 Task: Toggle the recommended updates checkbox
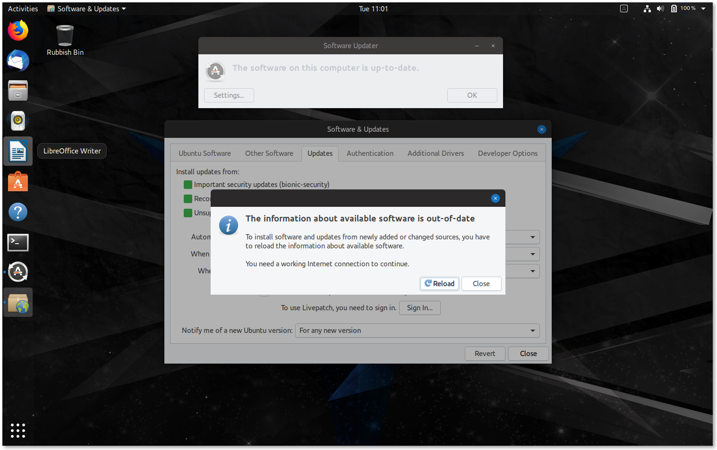[188, 199]
